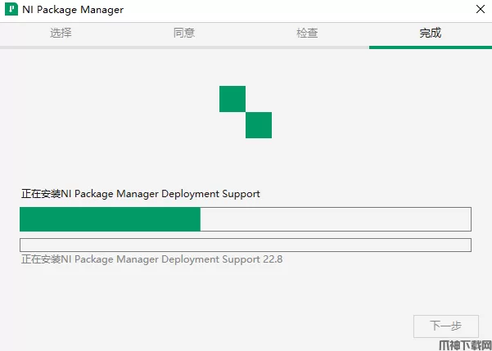Click the NI Package Manager window title text
The width and height of the screenshot is (492, 351).
[72, 11]
